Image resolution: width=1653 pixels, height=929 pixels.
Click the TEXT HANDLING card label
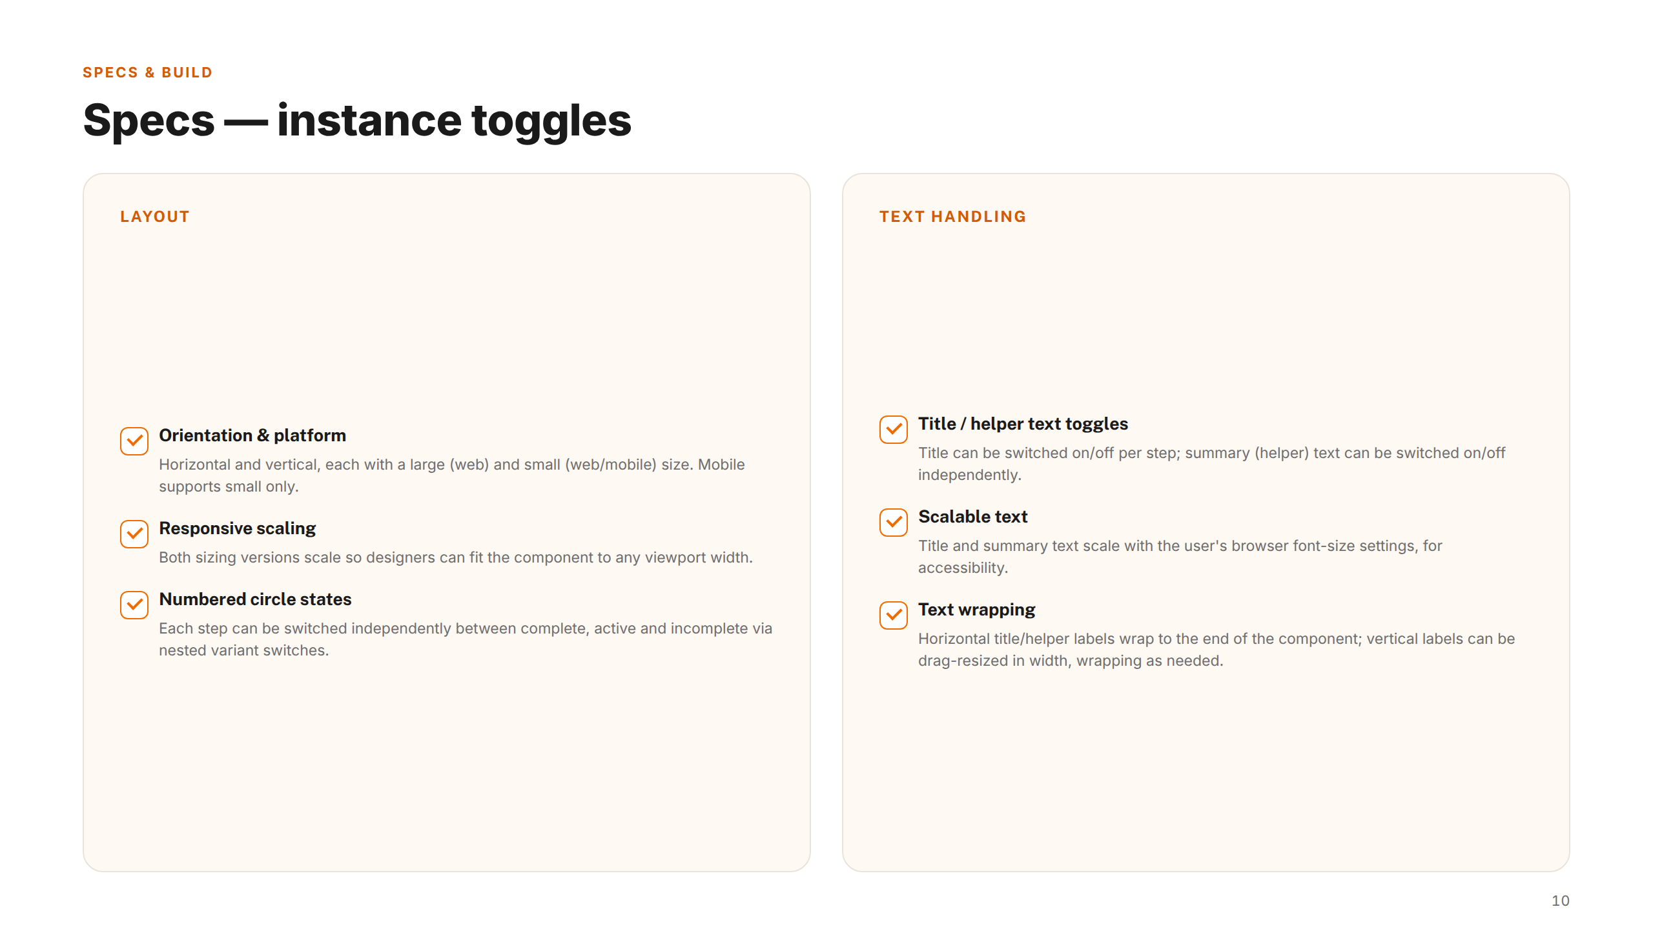(x=952, y=217)
